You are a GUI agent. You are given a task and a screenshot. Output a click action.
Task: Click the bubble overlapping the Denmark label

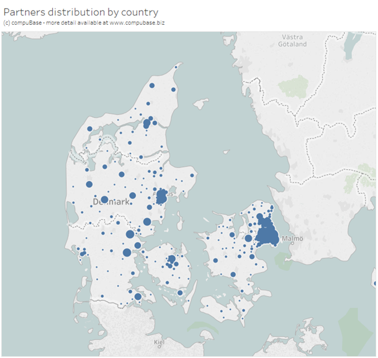104,200
